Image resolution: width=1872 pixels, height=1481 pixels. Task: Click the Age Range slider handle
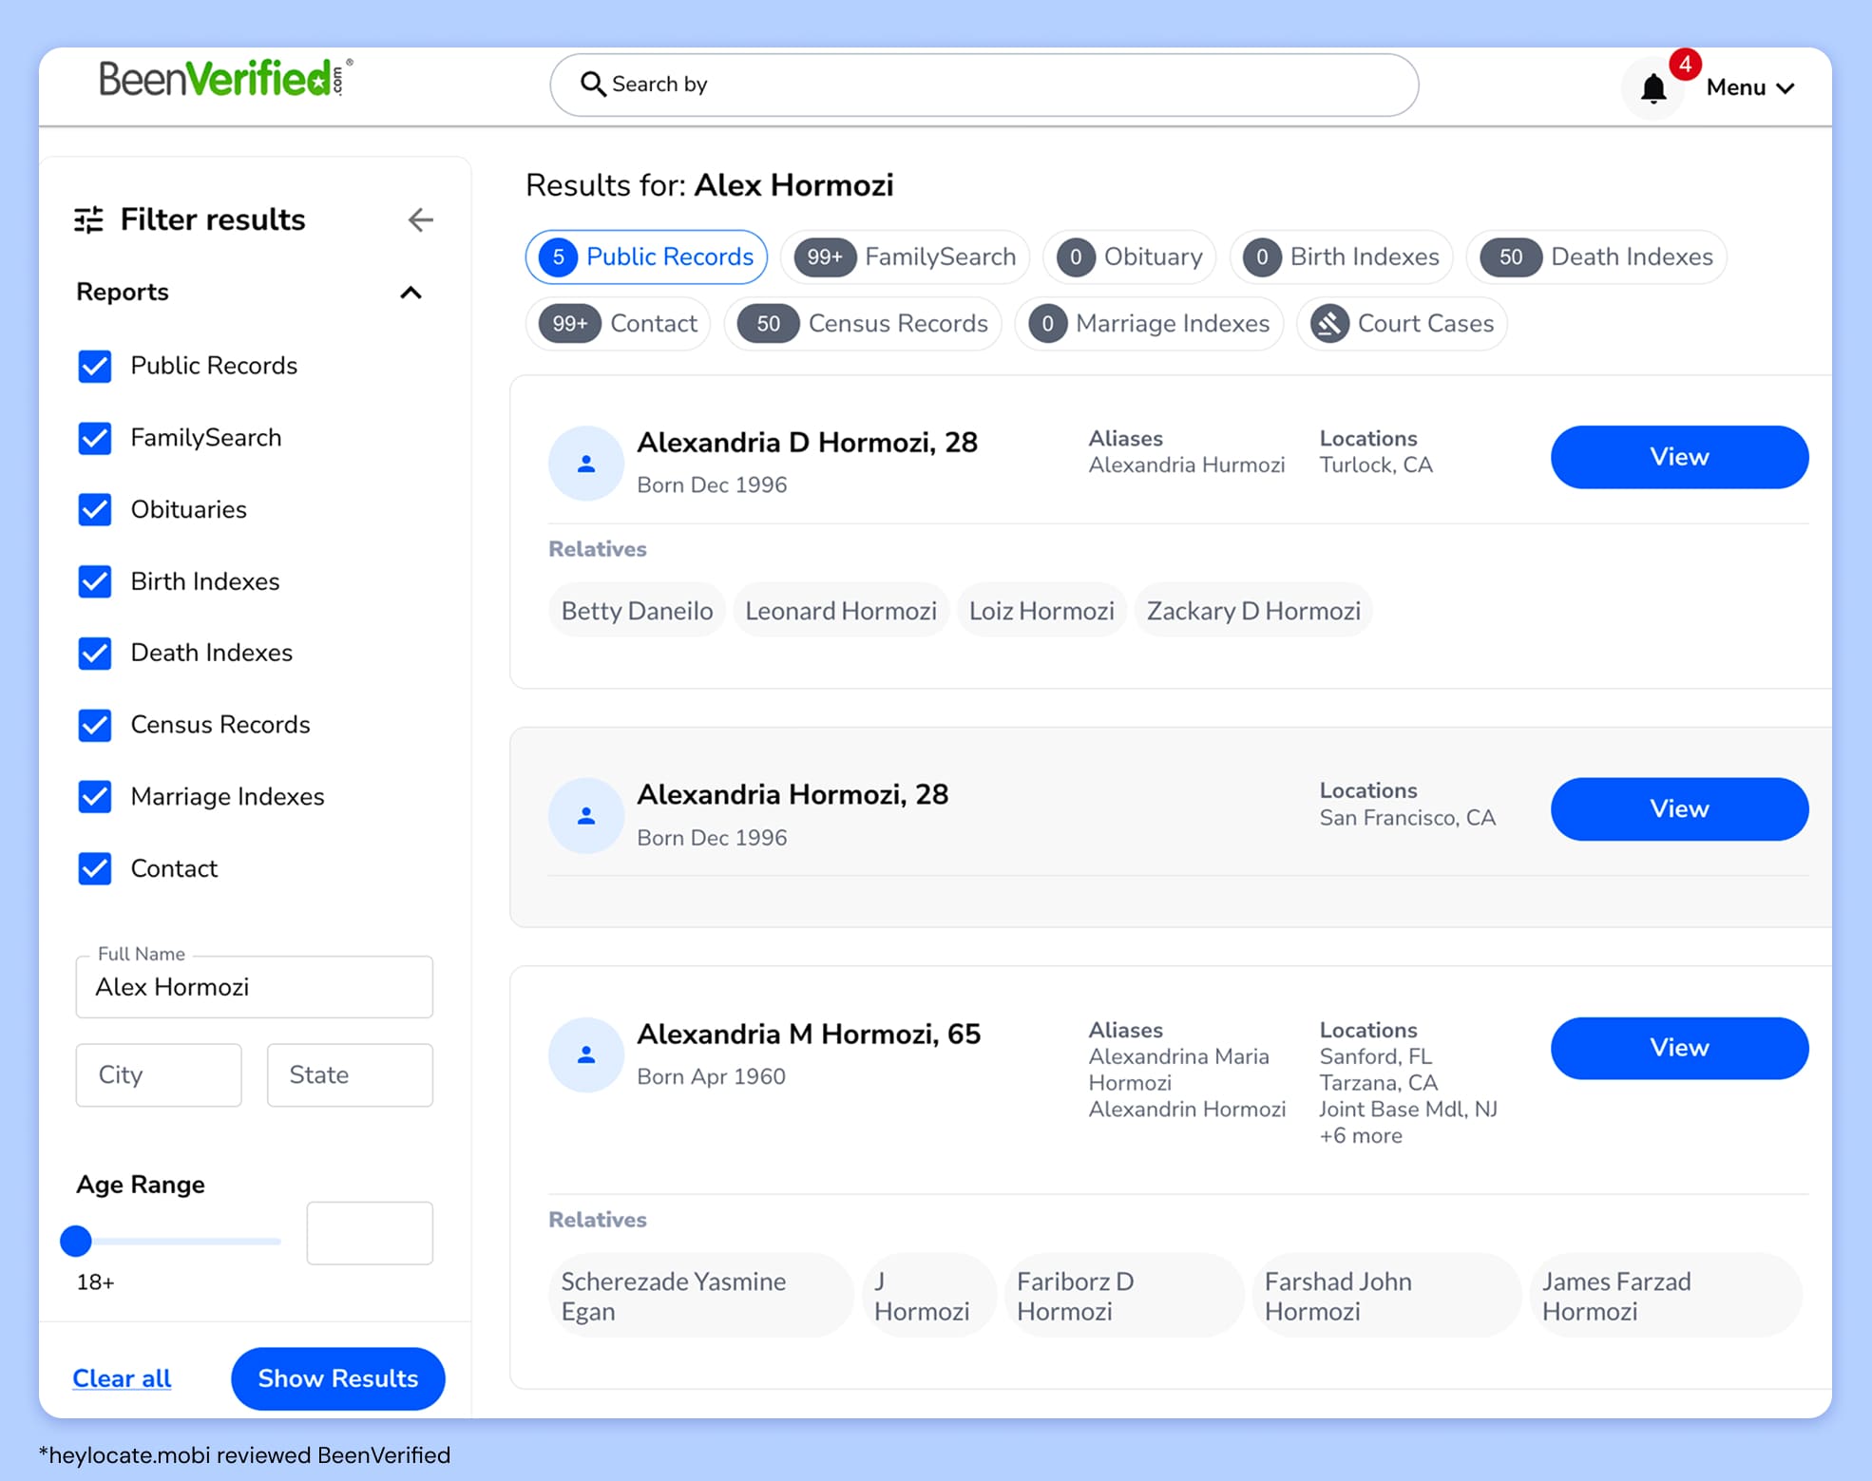pos(76,1241)
